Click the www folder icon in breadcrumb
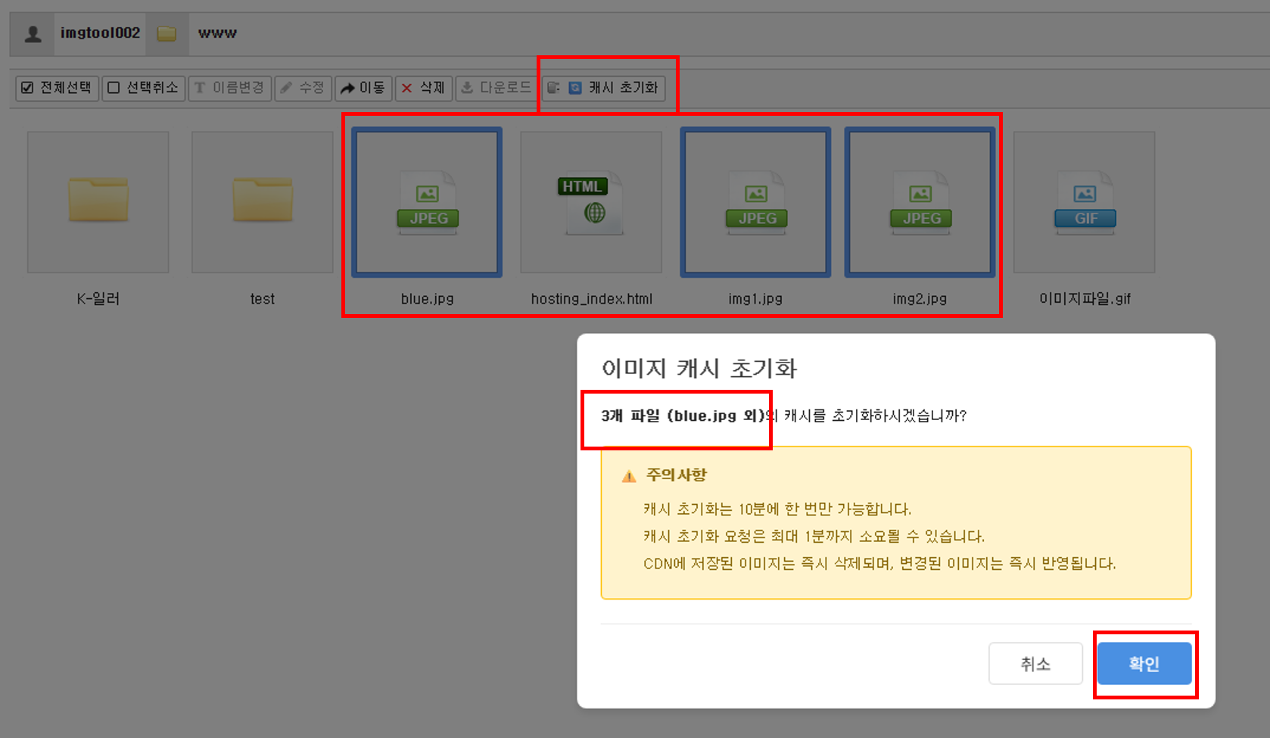 [x=167, y=33]
